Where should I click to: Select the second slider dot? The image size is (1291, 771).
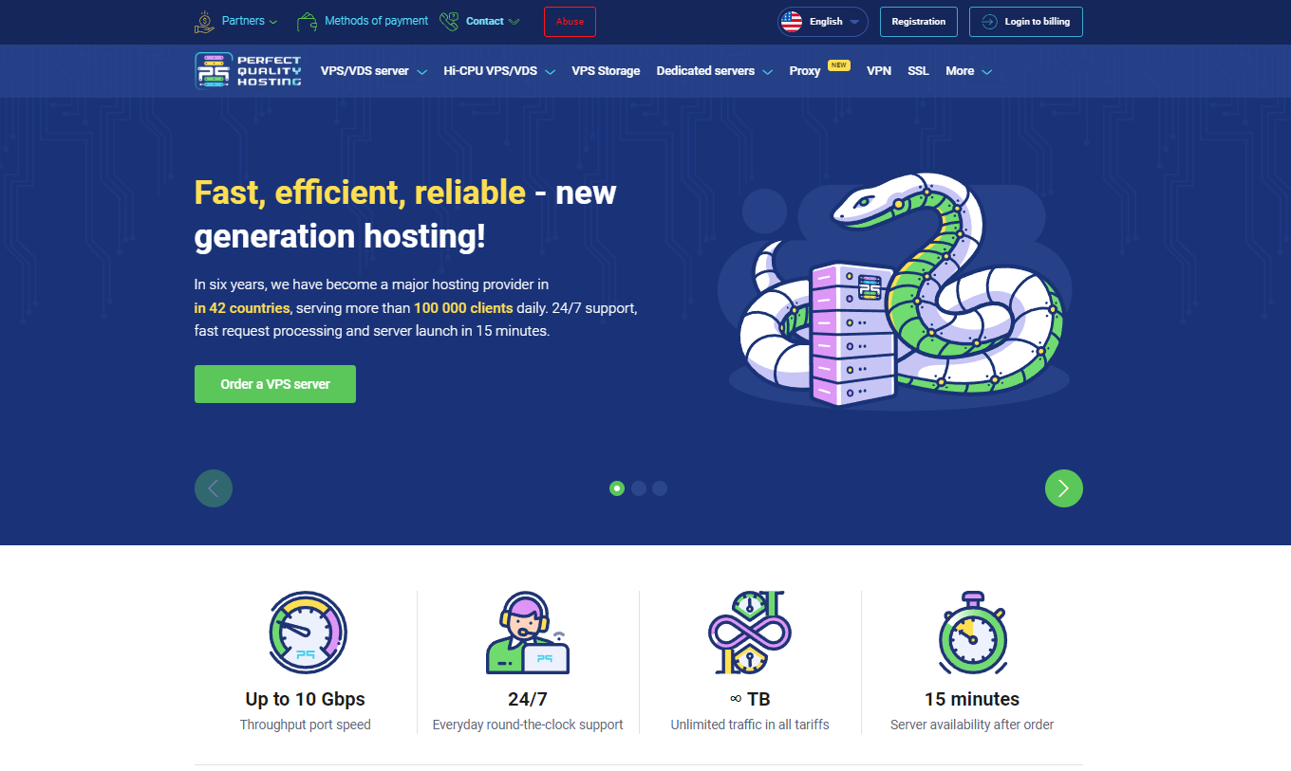pos(639,488)
